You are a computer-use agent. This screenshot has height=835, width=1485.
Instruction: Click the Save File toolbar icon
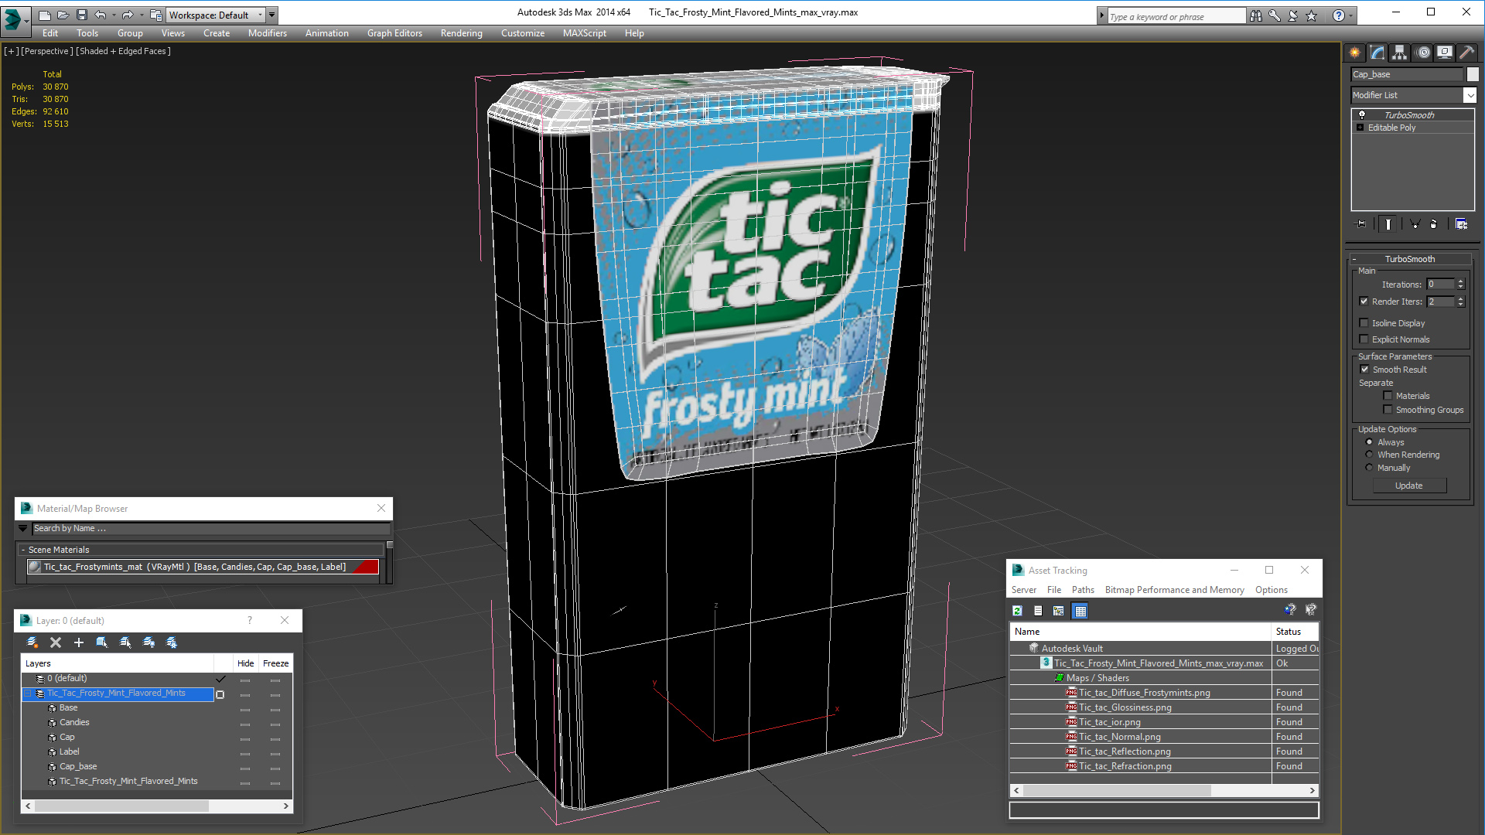click(x=82, y=15)
